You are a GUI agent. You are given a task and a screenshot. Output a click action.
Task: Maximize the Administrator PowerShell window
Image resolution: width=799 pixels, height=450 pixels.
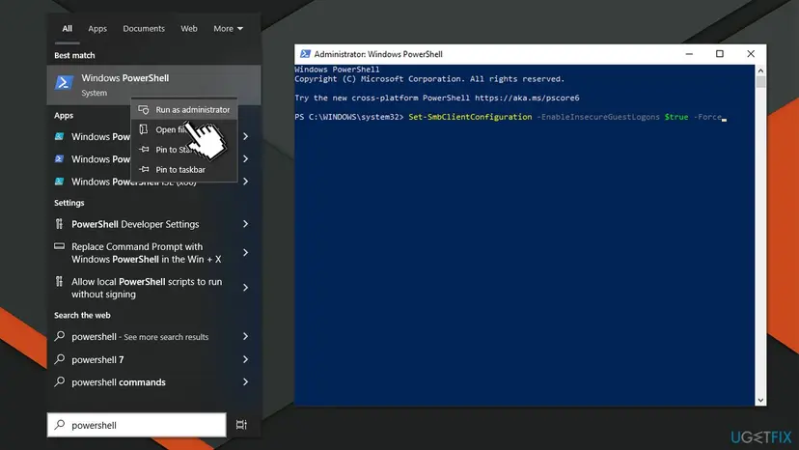(720, 54)
